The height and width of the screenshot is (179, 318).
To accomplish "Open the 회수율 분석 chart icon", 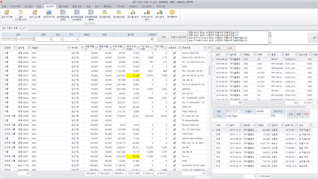I will click(133, 14).
